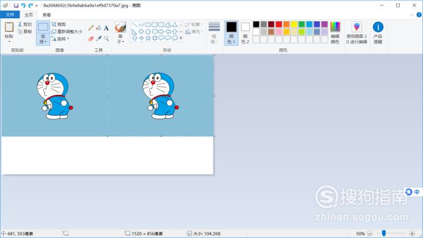The height and width of the screenshot is (238, 423).
Task: Collapse the ribbon with the chevron
Action: coord(411,15)
